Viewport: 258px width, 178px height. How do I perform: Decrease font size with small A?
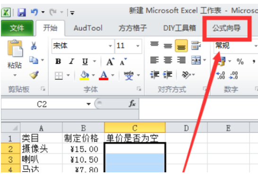coord(123,62)
